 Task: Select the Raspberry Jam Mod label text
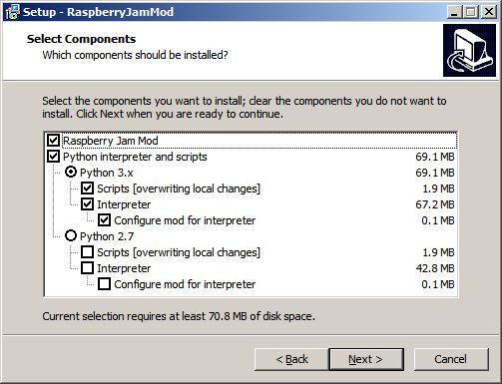pyautogui.click(x=111, y=141)
